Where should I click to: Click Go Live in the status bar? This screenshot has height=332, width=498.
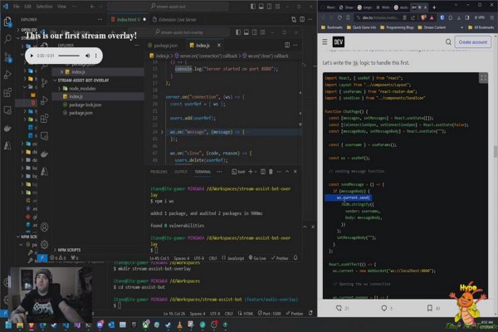pos(257,258)
